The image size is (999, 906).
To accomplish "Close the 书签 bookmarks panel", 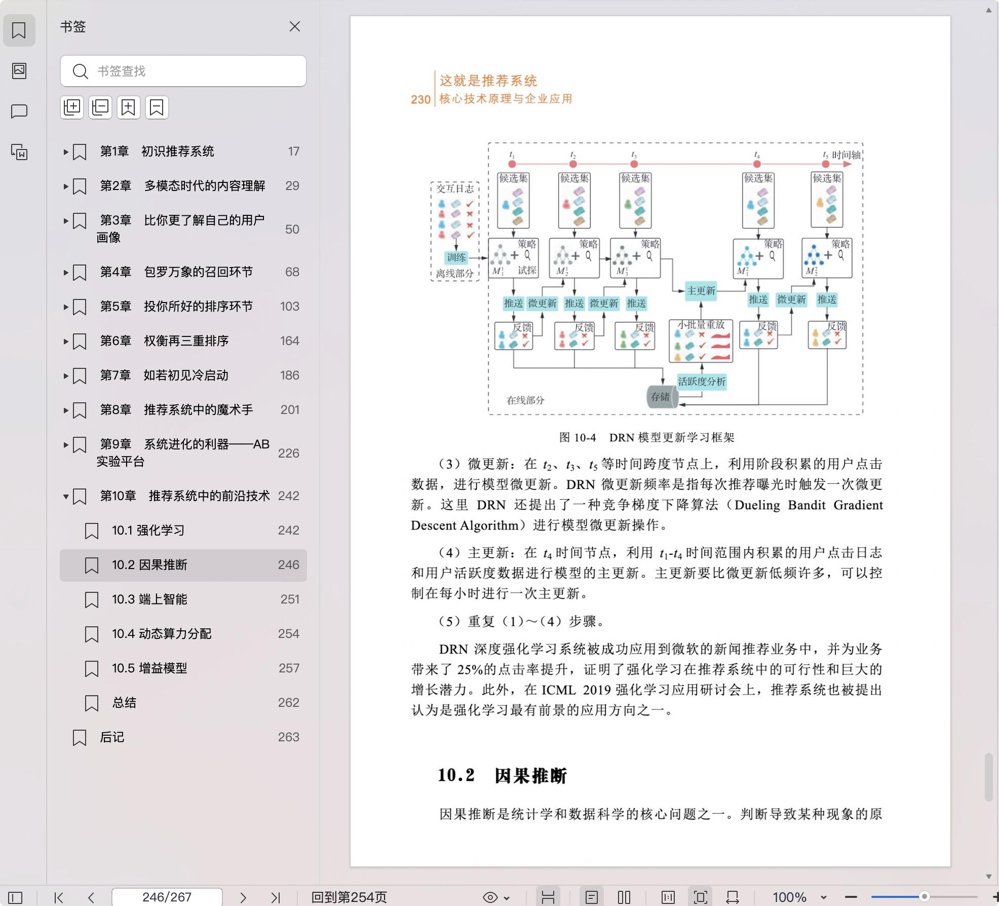I will point(295,26).
